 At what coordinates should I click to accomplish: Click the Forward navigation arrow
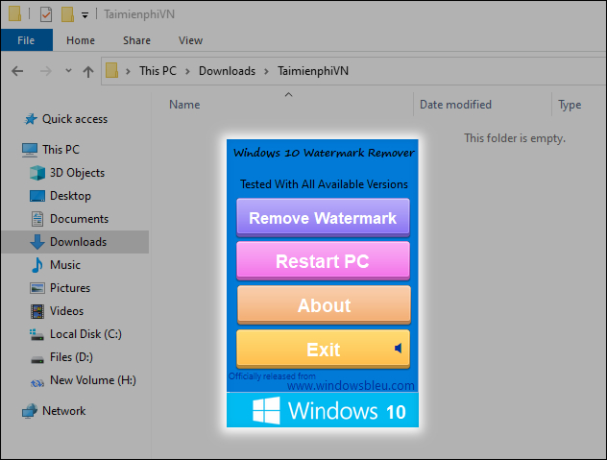pos(46,71)
